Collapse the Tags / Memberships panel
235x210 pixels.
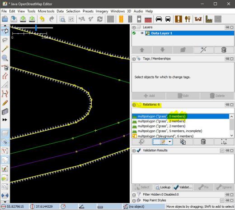point(134,59)
